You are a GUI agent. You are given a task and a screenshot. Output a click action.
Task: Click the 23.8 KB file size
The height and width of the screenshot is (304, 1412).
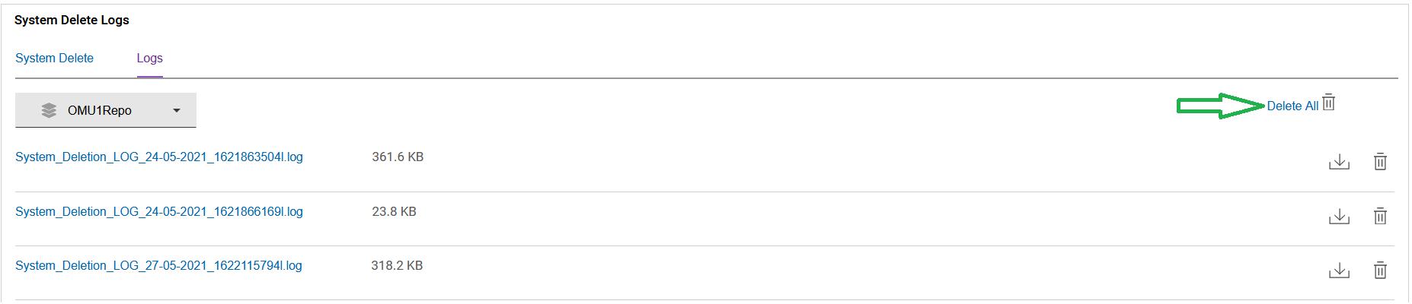pos(394,212)
